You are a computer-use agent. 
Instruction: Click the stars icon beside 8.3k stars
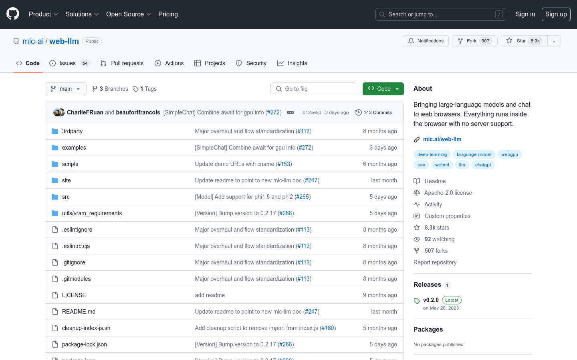pos(417,228)
